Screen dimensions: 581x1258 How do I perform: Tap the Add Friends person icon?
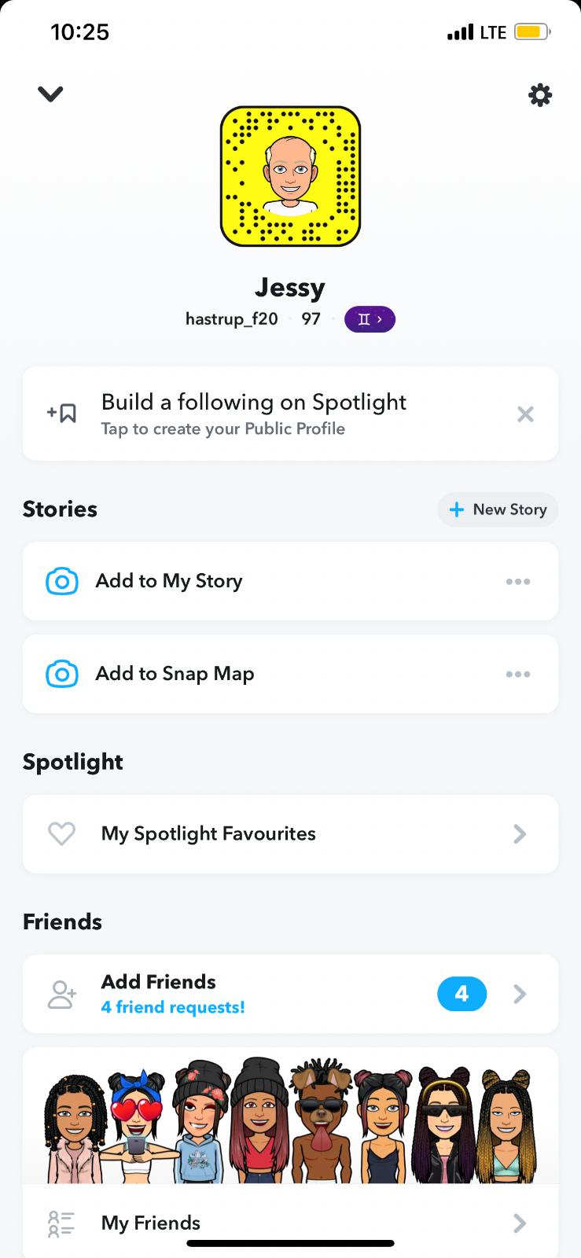(x=61, y=994)
